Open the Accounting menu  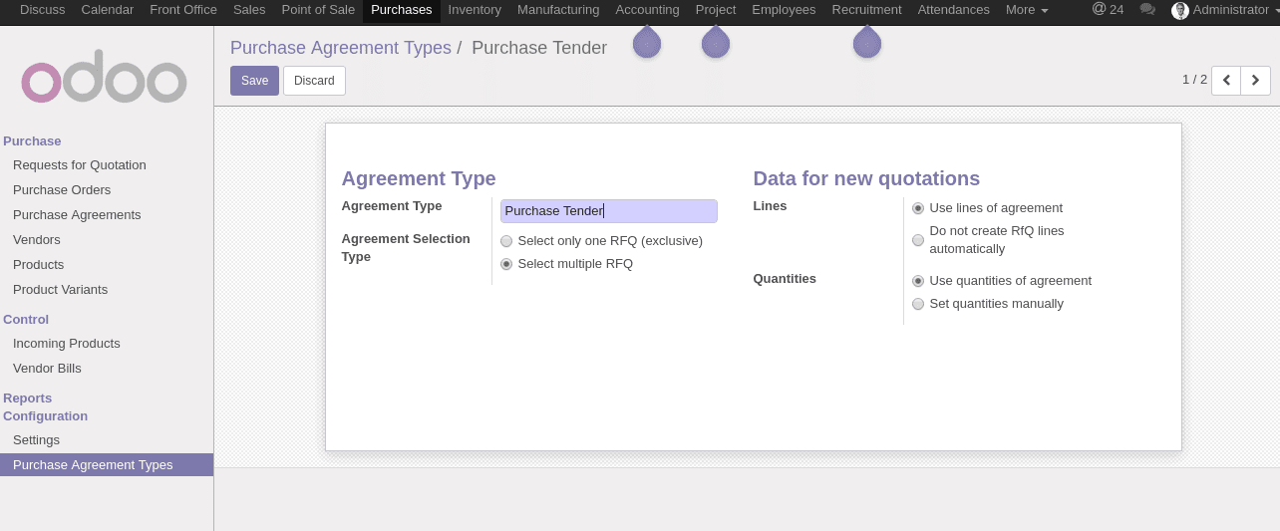pyautogui.click(x=647, y=10)
